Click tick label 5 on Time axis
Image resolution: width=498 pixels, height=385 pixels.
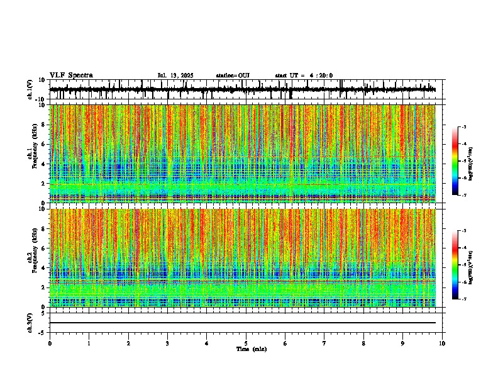[246, 343]
